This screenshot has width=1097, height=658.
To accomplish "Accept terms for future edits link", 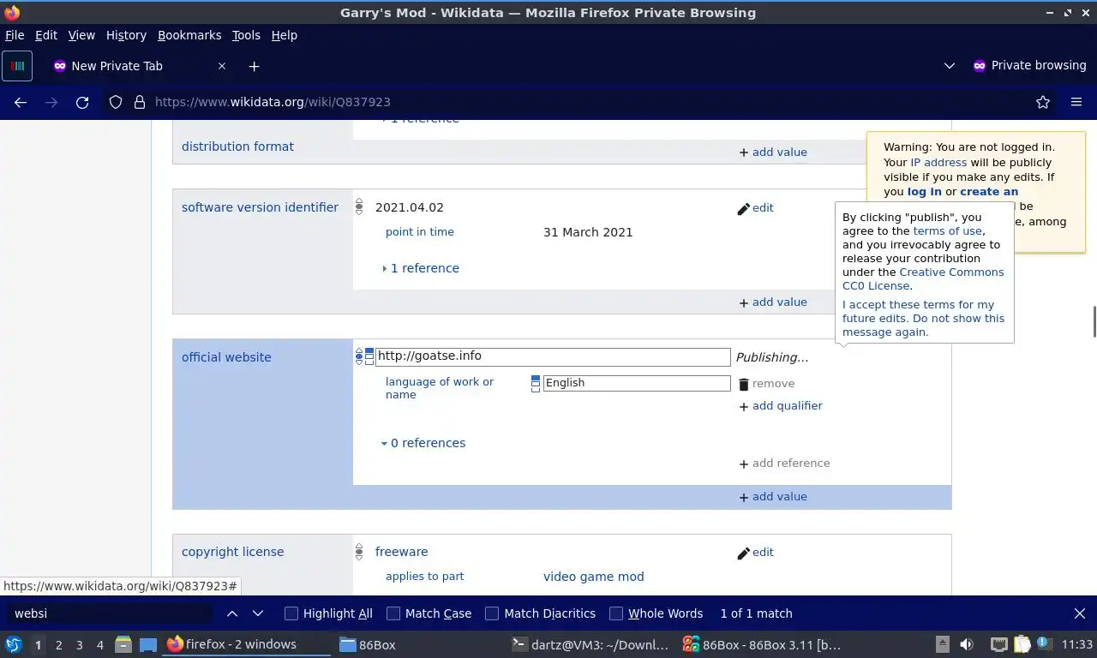I will click(x=923, y=319).
